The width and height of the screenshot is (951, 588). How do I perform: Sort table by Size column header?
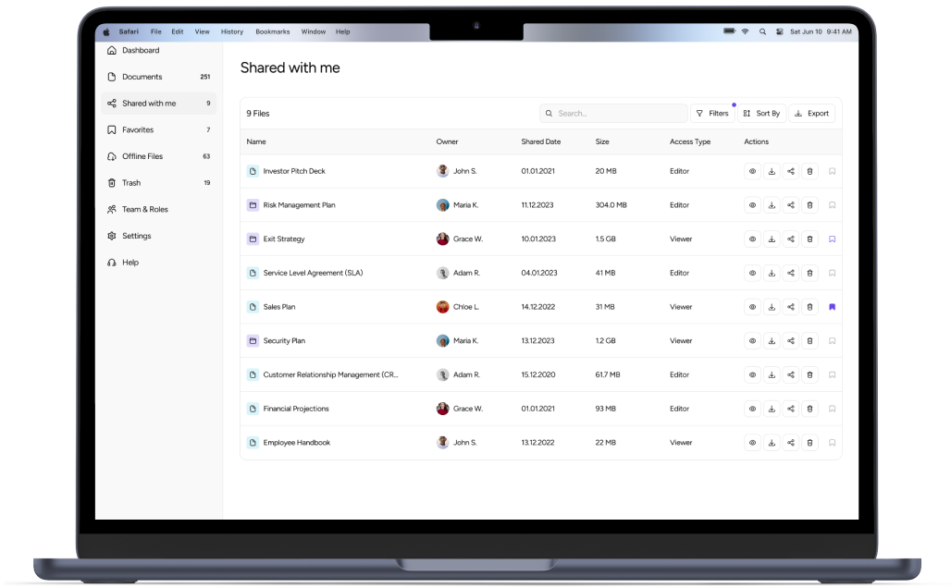click(x=601, y=141)
